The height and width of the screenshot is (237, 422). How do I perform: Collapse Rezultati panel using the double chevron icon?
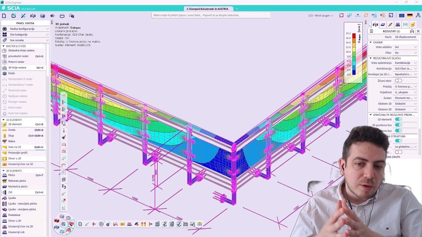coord(412,31)
